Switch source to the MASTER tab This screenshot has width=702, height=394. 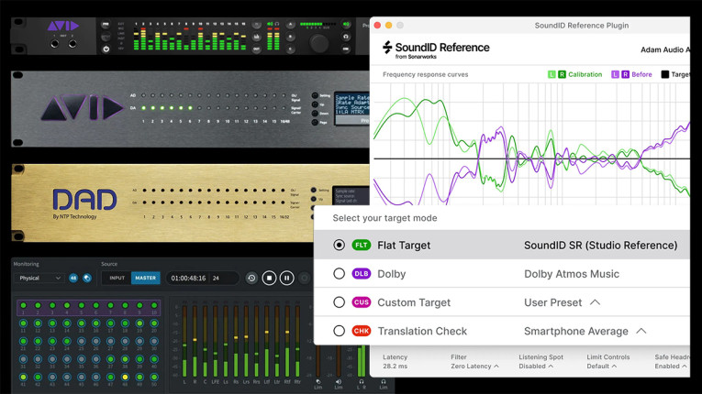[x=146, y=279]
